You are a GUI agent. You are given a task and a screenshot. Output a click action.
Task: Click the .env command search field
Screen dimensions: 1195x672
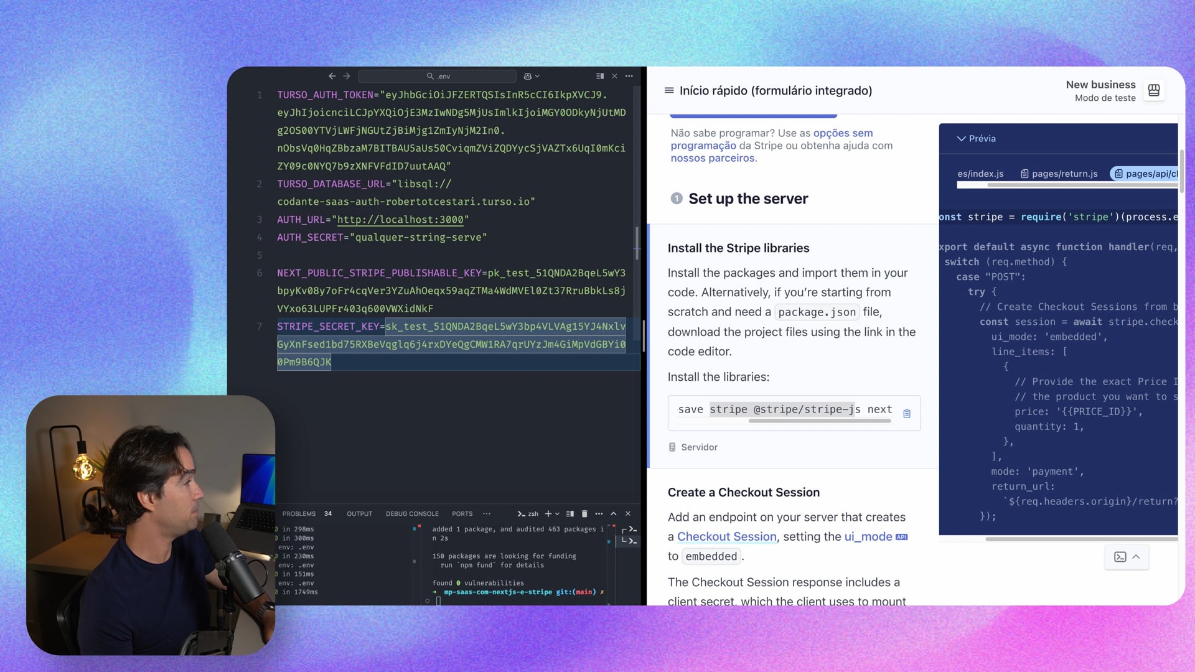438,76
